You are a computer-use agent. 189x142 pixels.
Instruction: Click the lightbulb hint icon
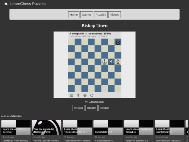[x=78, y=95]
